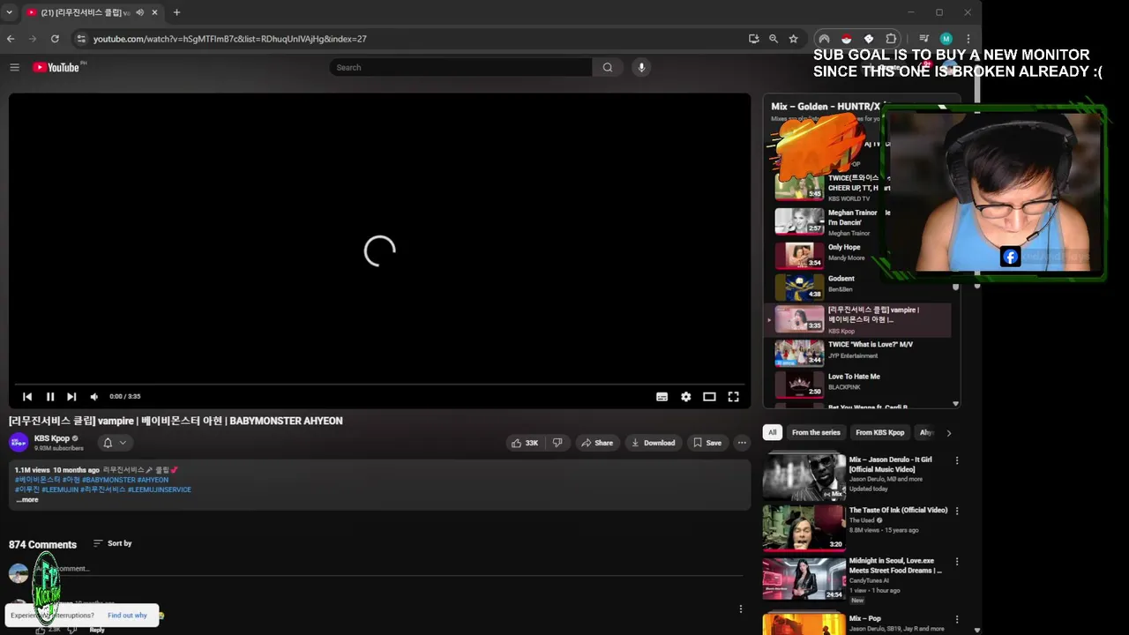Open the YouTube hamburger guide menu
The width and height of the screenshot is (1129, 635).
14,67
